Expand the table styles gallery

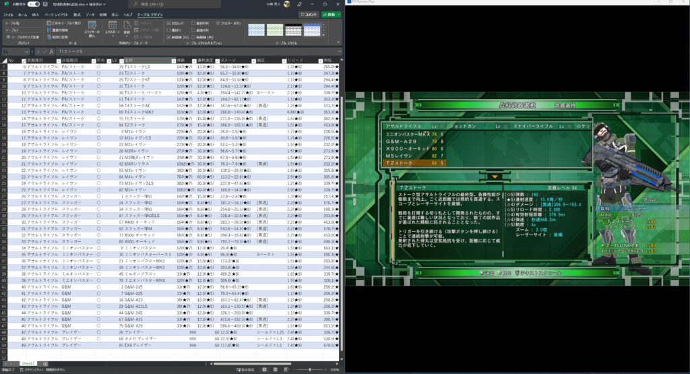tap(324, 35)
